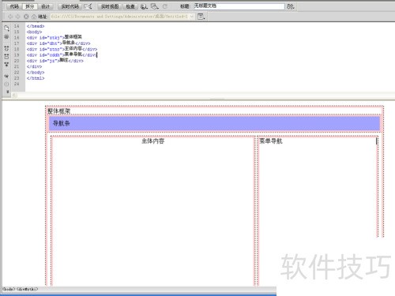The height and width of the screenshot is (296, 395).
Task: Select <div#stkj> in the tag selector
Action: pyautogui.click(x=28, y=289)
